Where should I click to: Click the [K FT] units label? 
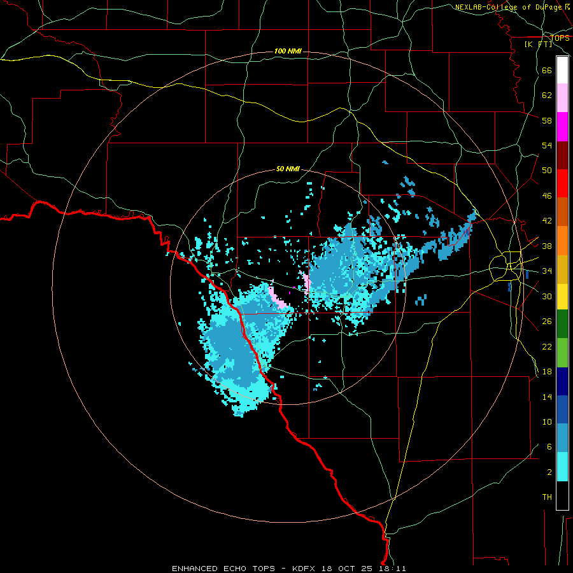tap(538, 44)
